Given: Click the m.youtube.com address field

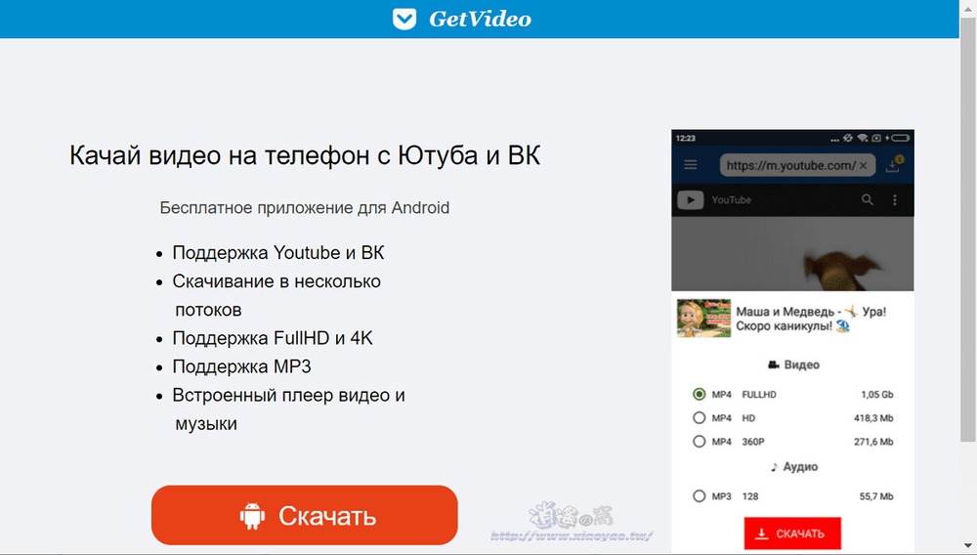Looking at the screenshot, I should pos(789,165).
